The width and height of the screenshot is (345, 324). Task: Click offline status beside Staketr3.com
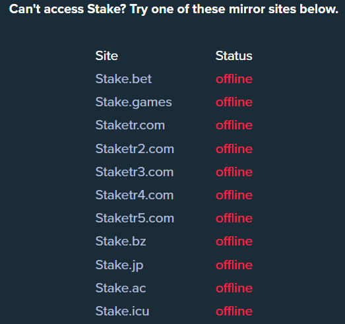[234, 172]
